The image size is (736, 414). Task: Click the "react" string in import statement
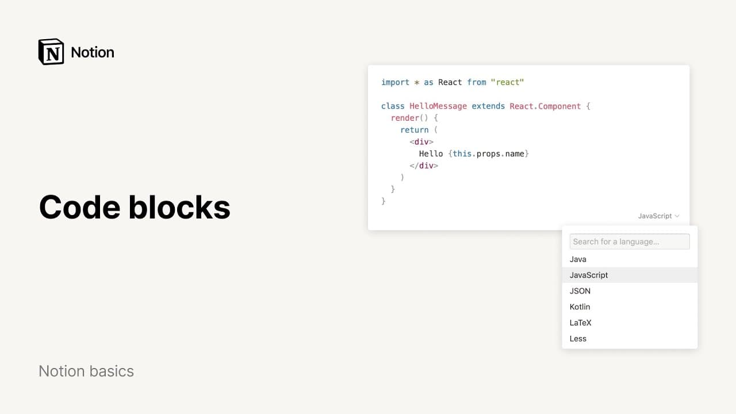(507, 82)
